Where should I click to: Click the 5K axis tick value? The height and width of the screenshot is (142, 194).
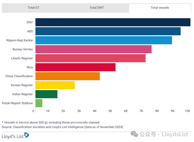point(110,111)
